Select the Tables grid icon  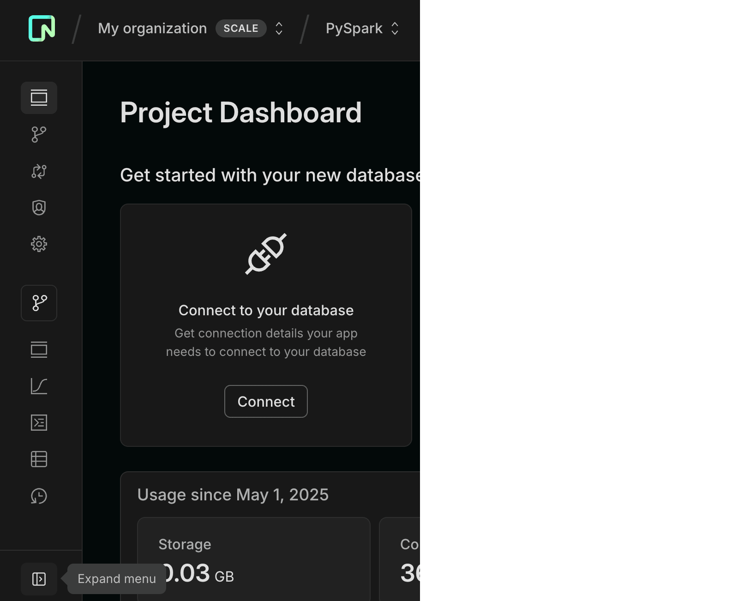(39, 459)
